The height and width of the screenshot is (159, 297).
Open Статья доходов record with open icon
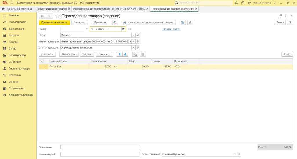click(138, 48)
